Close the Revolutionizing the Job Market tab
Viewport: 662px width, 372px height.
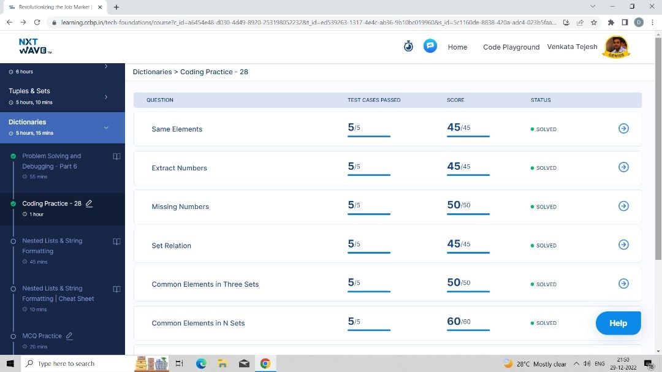[x=100, y=7]
